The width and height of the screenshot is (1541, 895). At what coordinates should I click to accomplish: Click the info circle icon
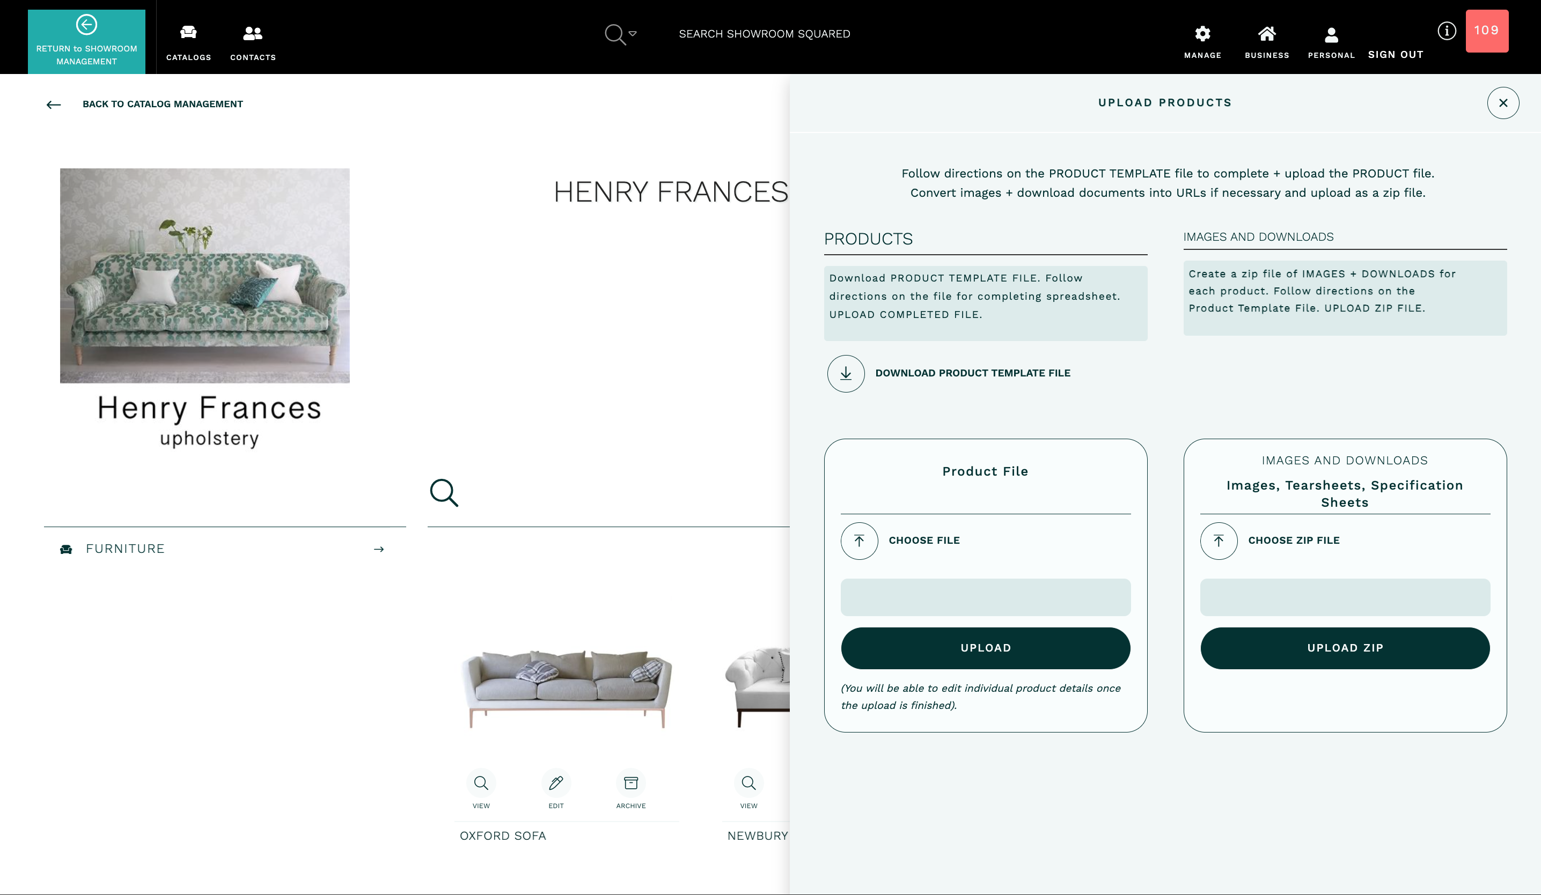click(x=1446, y=31)
